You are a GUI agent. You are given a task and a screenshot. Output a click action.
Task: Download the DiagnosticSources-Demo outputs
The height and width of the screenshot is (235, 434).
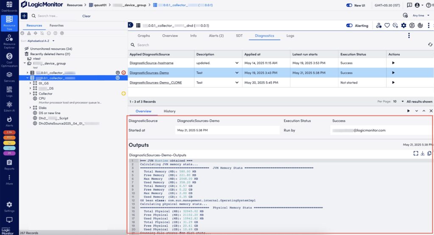pyautogui.click(x=423, y=153)
